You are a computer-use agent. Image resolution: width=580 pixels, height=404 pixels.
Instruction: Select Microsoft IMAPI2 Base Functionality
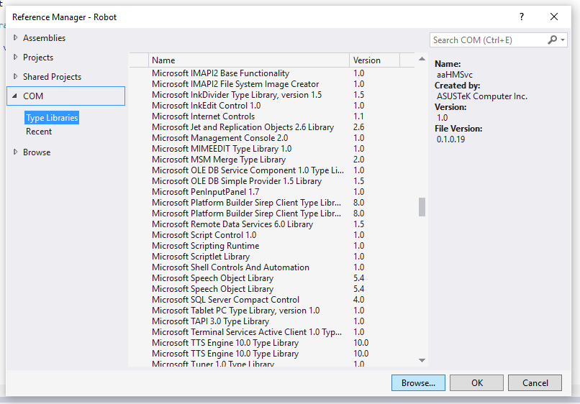coord(272,73)
